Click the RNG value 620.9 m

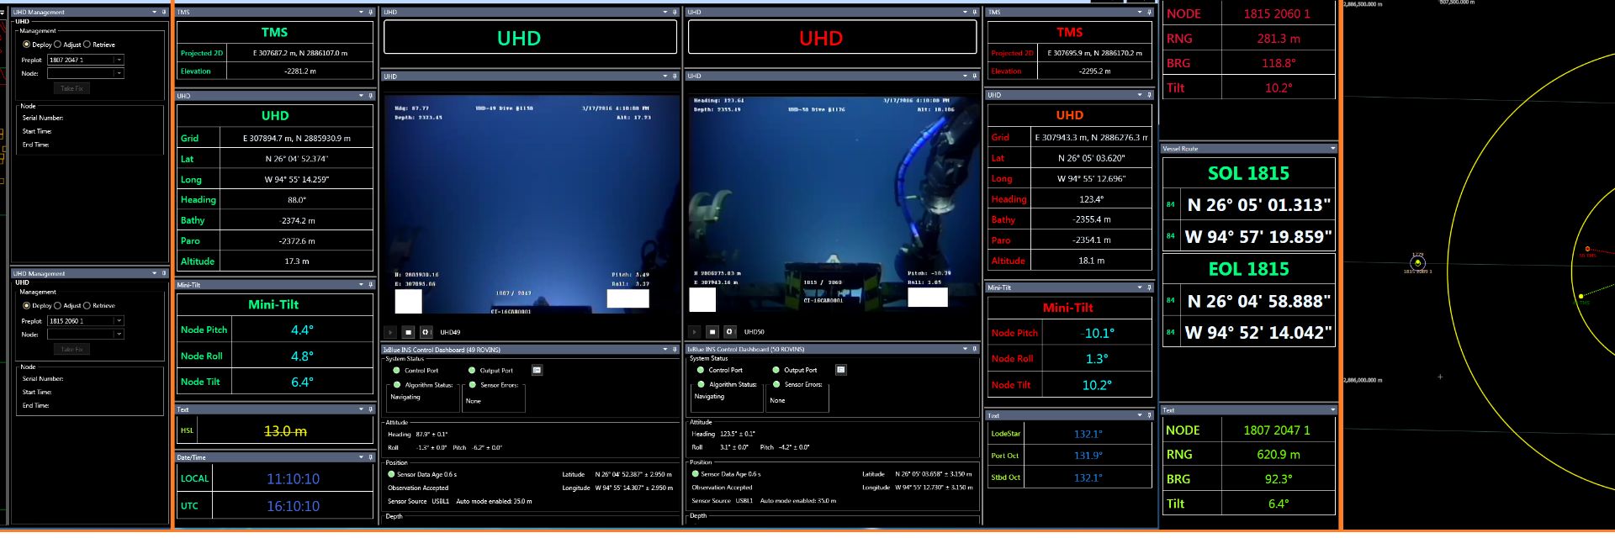1279,455
